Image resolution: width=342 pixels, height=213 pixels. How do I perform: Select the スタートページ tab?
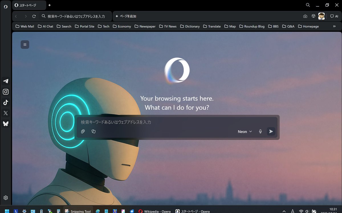(x=29, y=5)
